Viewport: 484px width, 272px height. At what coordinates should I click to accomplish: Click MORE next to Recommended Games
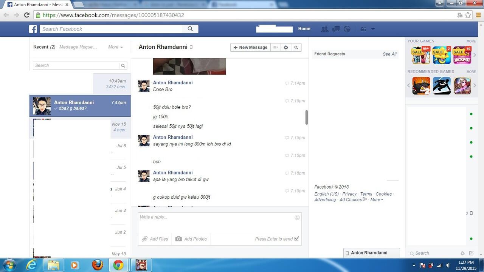click(x=471, y=71)
